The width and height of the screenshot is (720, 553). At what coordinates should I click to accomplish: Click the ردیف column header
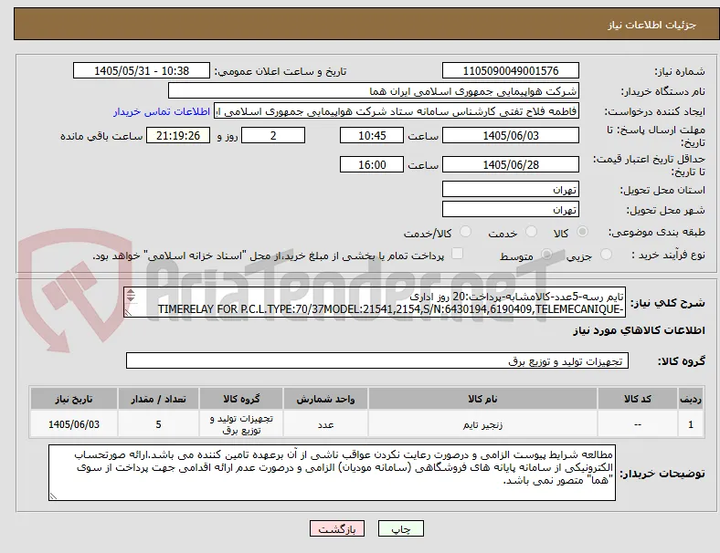point(690,399)
